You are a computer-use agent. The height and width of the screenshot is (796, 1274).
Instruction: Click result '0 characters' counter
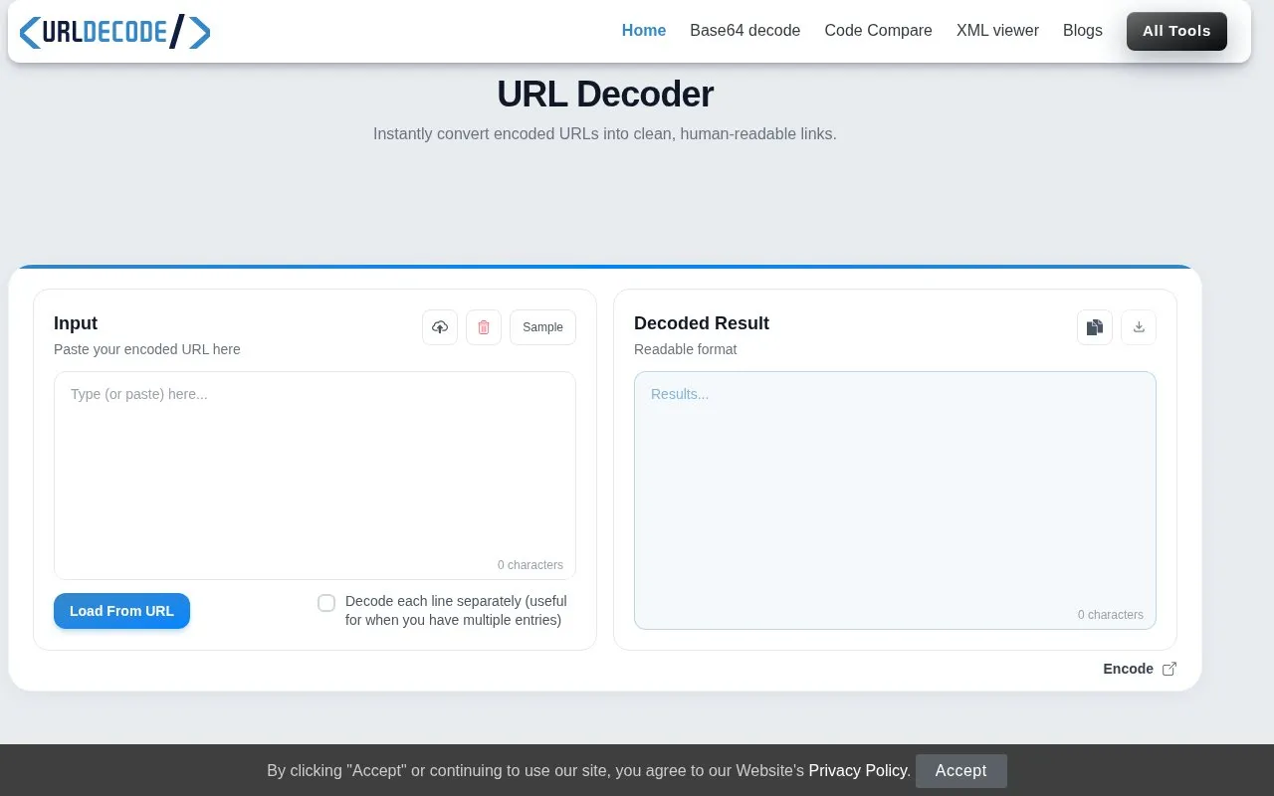[1111, 615]
